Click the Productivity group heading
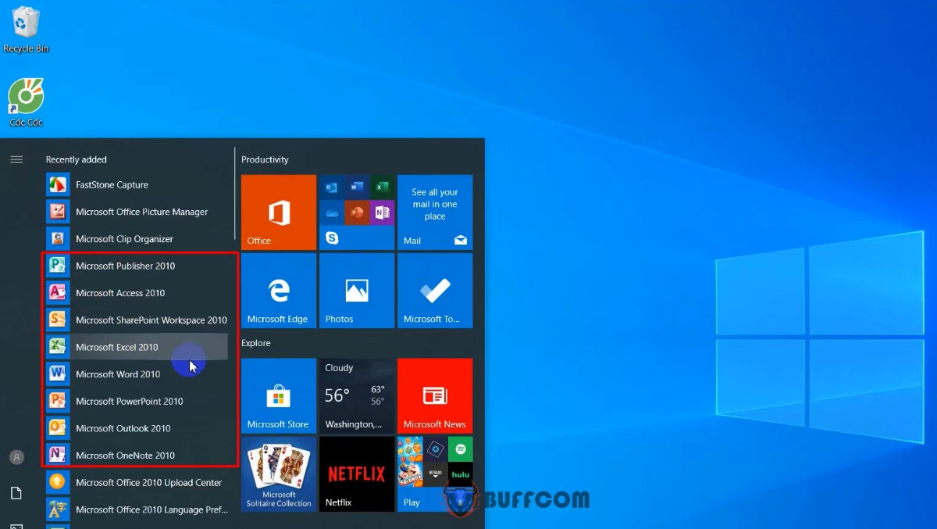Screen dimensions: 937x529 pyautogui.click(x=265, y=159)
